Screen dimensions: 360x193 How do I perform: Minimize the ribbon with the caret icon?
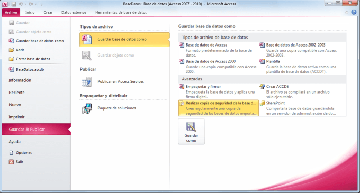[x=347, y=12]
